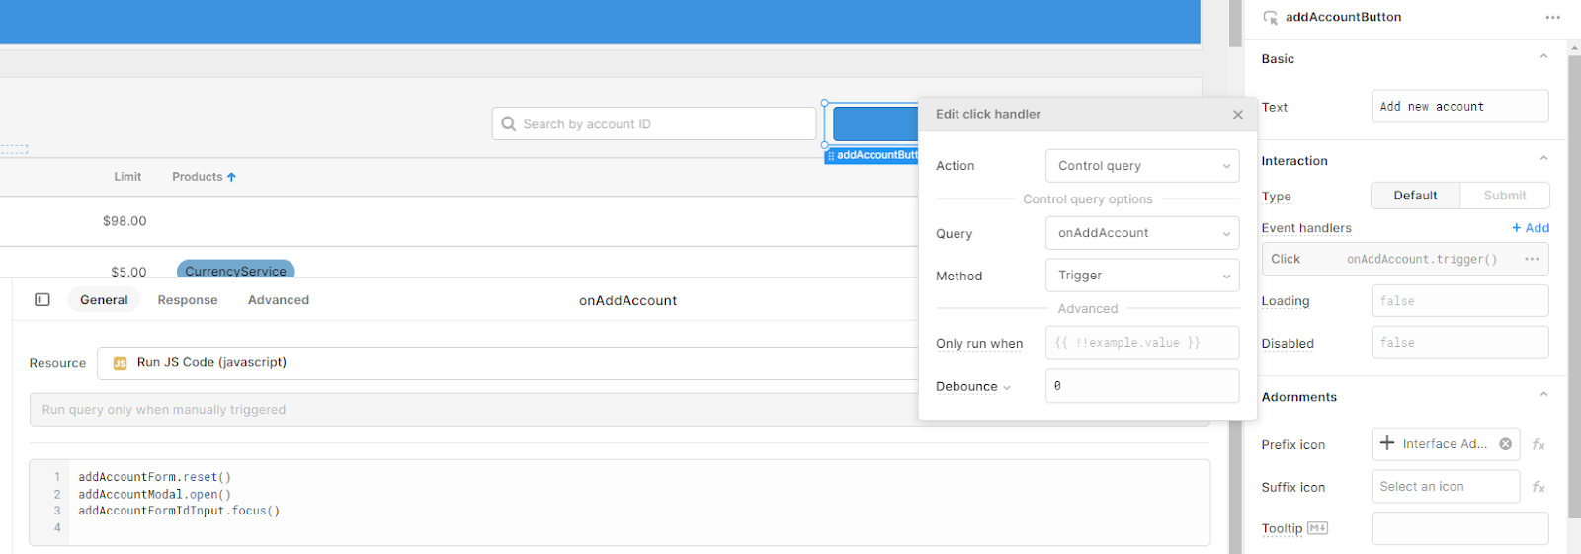The height and width of the screenshot is (554, 1581).
Task: Clear the Prefix icon selection
Action: (x=1505, y=444)
